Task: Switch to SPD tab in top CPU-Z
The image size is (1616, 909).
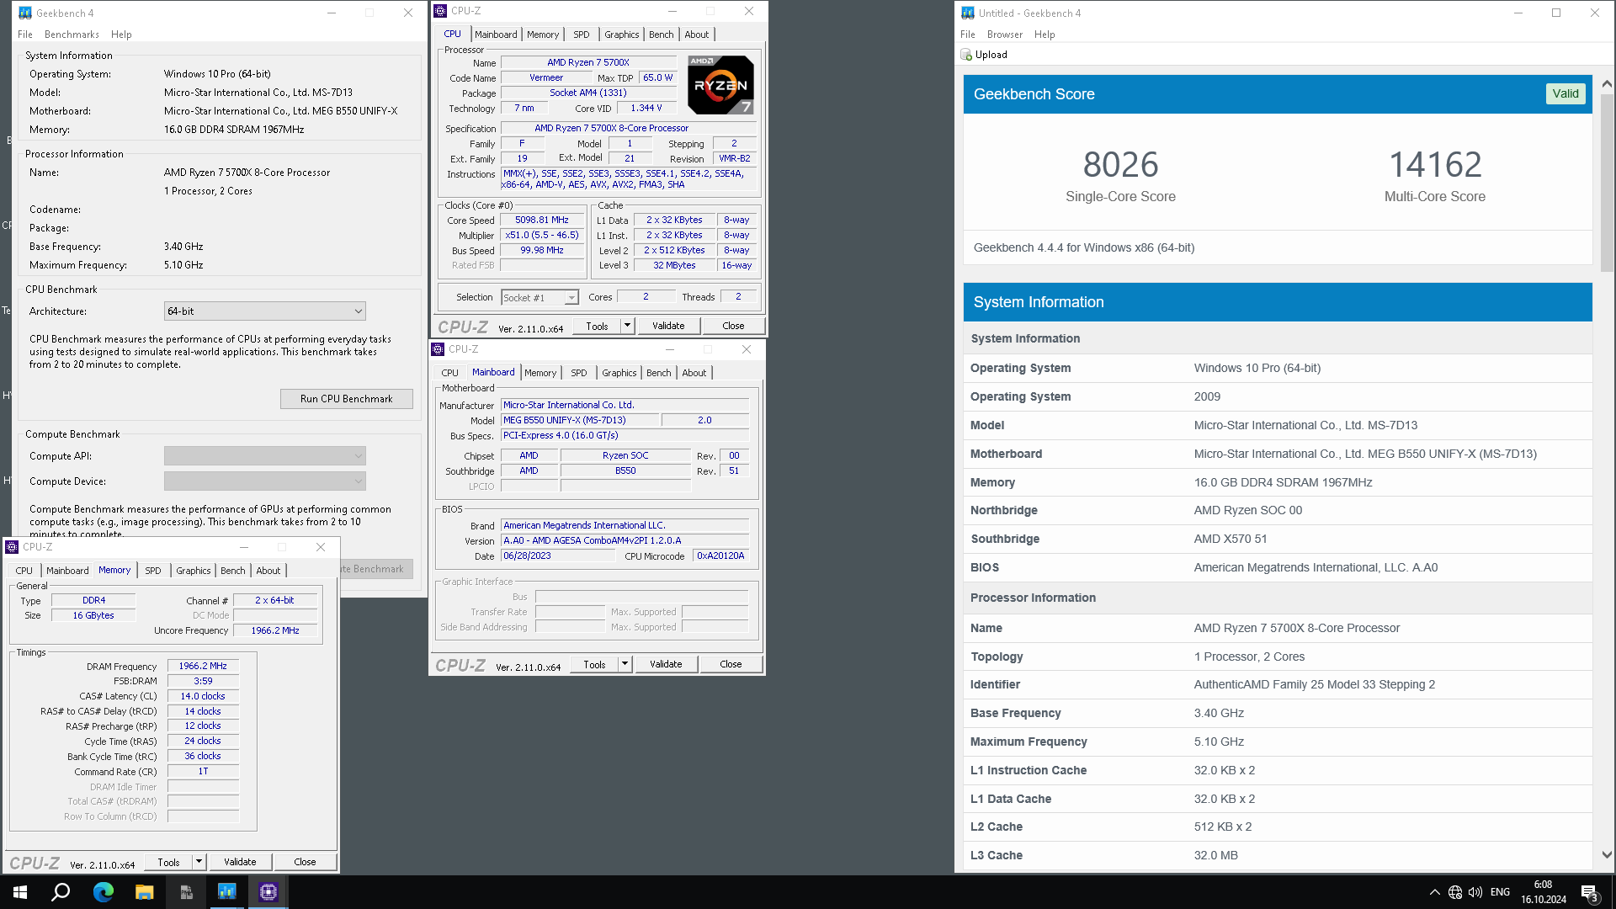Action: click(582, 35)
